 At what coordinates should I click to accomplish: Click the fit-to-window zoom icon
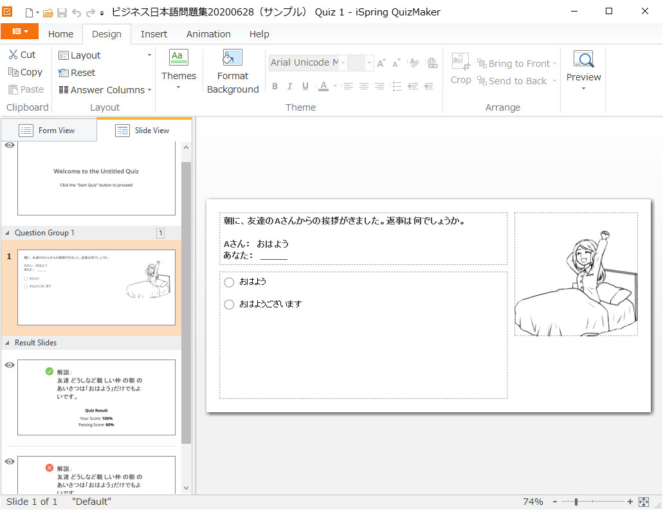(644, 502)
